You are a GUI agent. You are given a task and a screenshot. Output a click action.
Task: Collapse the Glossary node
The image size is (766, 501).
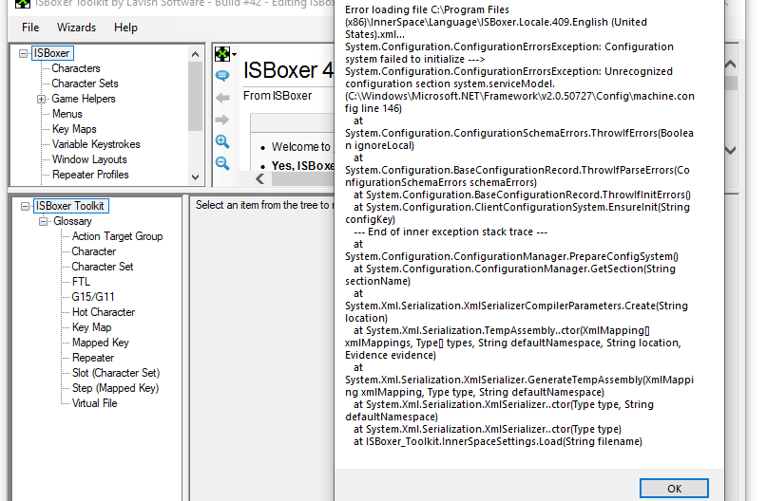point(44,221)
